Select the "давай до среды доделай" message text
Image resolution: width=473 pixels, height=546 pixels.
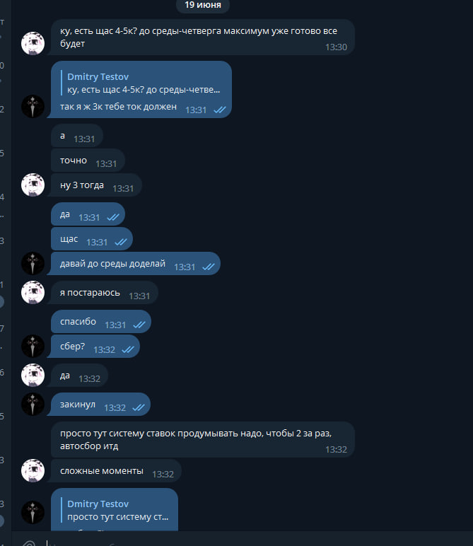[x=113, y=264]
